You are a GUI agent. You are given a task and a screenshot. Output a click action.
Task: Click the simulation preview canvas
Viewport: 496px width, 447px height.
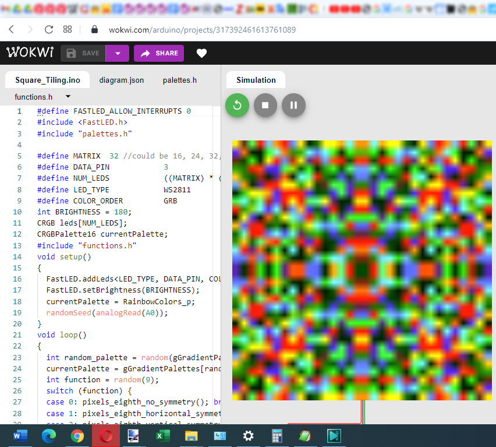click(361, 270)
